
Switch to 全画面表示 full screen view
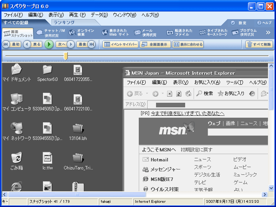(x=155, y=44)
